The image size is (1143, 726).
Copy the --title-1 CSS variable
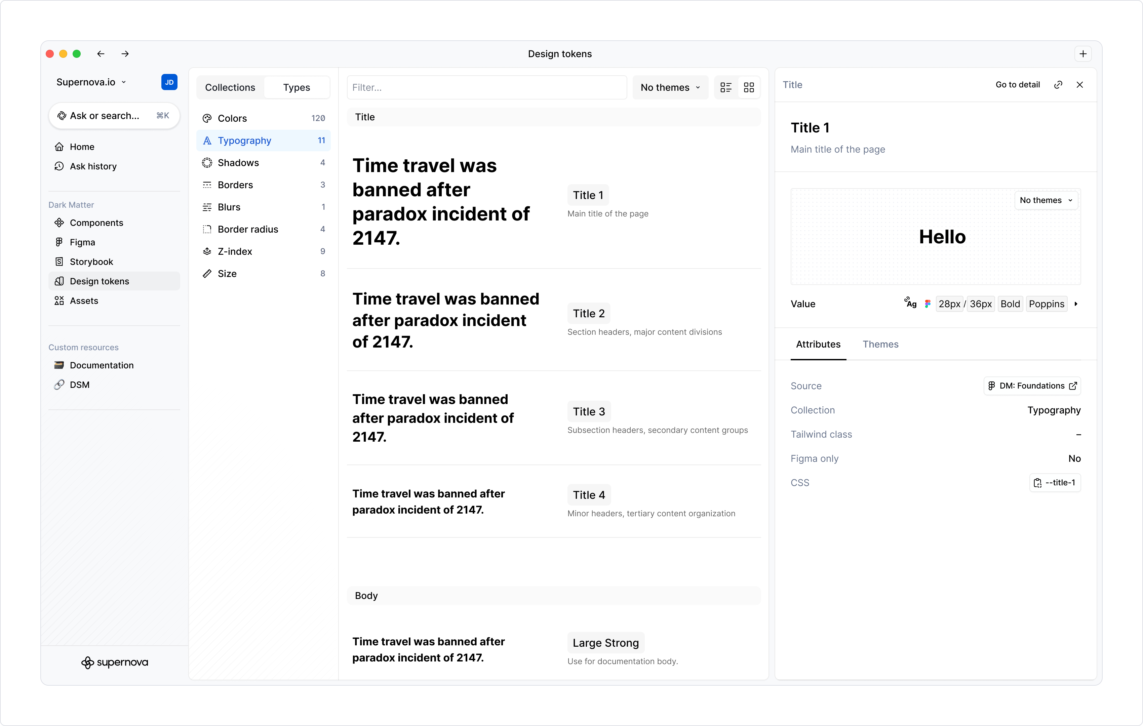point(1055,483)
